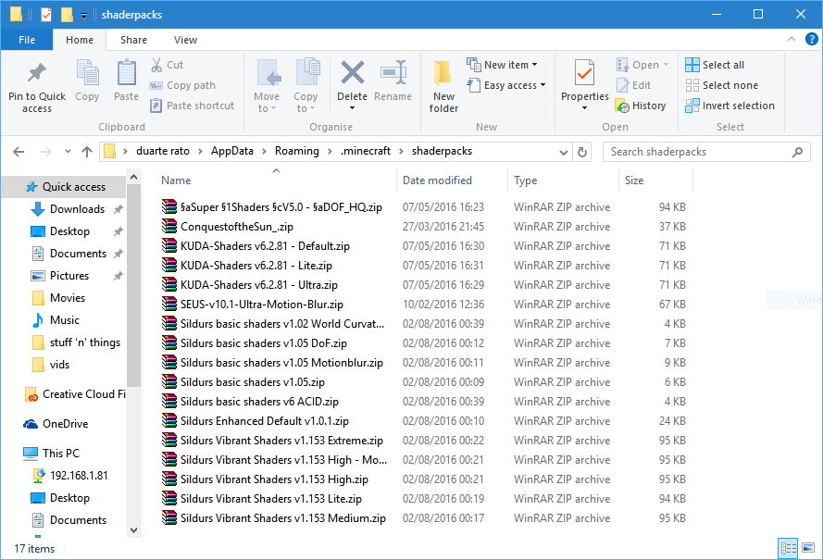Screen dimensions: 823x560
Task: Click the Delete icon in ribbon
Action: coord(352,73)
